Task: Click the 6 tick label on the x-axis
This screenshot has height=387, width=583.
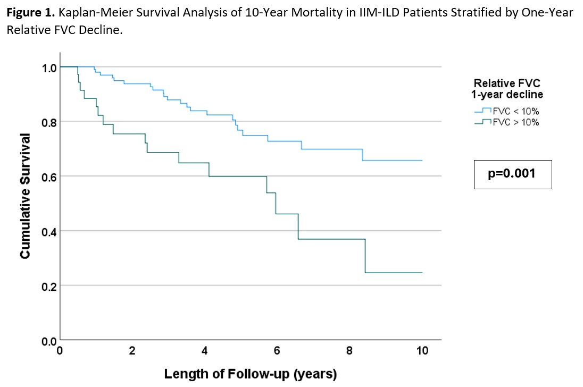Action: (277, 351)
